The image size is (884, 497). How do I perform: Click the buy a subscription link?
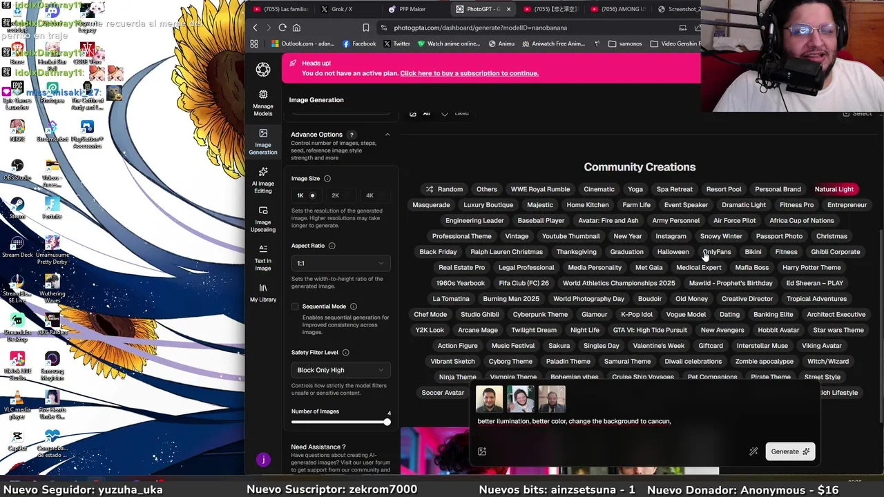469,73
